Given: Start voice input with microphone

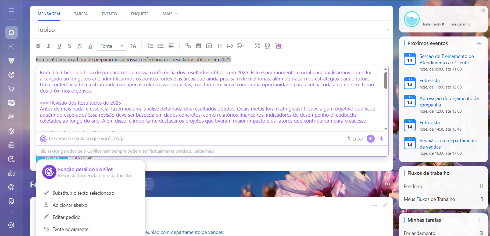Looking at the screenshot, I should point(381,139).
